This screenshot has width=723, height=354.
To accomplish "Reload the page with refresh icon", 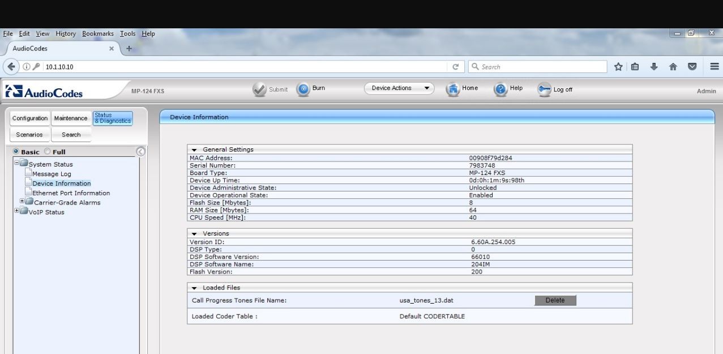I will [x=455, y=67].
